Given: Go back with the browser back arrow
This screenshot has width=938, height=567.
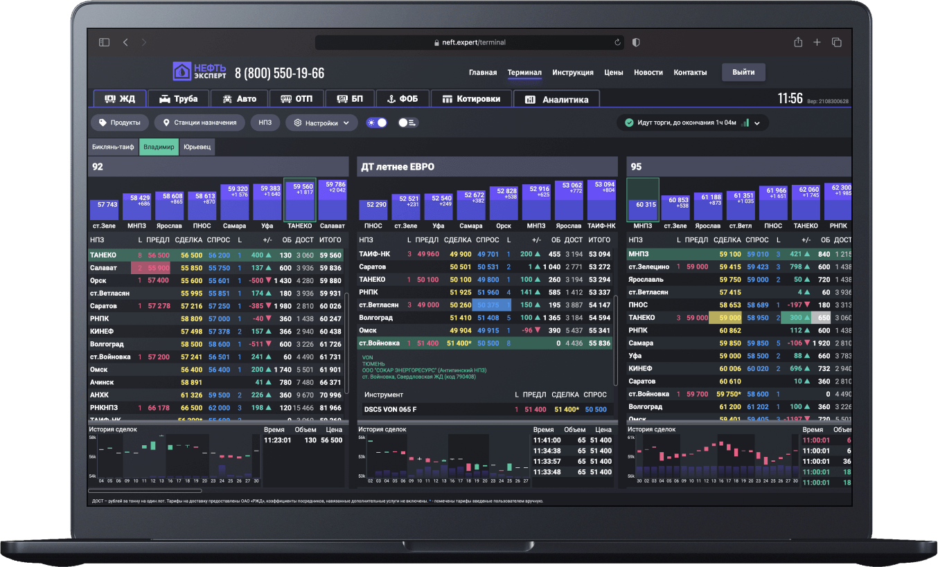Looking at the screenshot, I should coord(125,42).
